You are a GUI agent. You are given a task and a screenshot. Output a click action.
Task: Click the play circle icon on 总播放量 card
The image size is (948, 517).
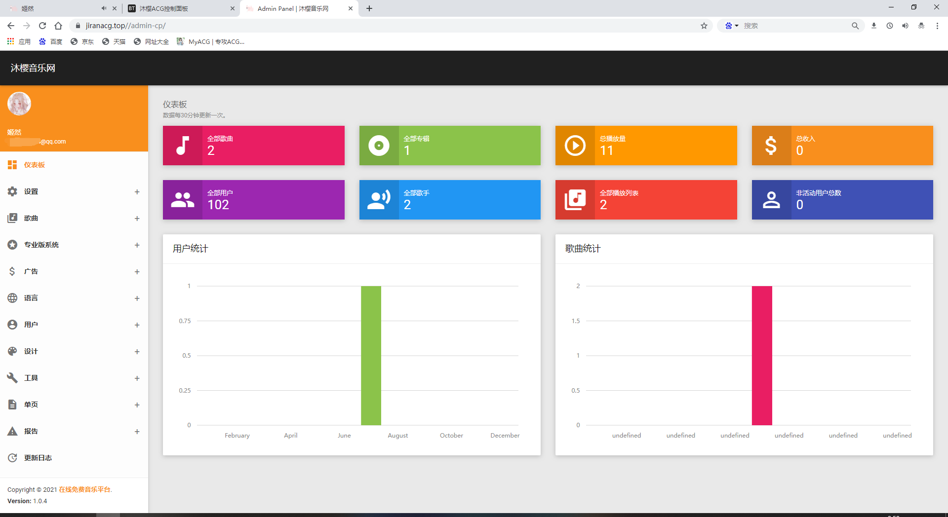click(x=575, y=146)
